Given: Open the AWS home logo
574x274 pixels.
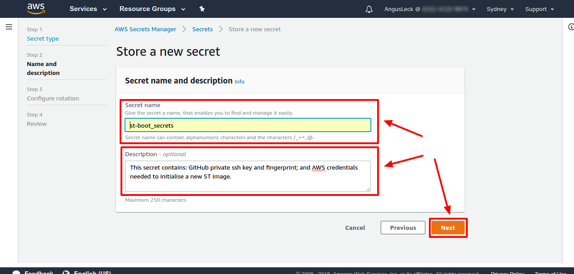Looking at the screenshot, I should [x=36, y=8].
